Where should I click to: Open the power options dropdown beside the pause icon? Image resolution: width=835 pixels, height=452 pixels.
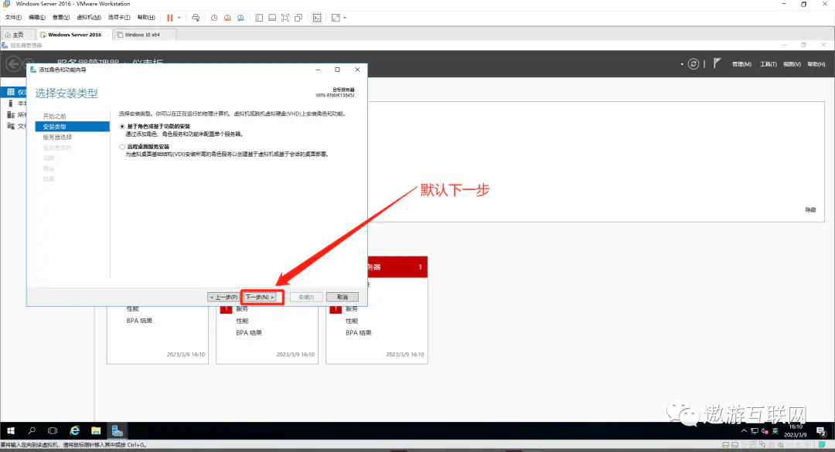point(179,18)
